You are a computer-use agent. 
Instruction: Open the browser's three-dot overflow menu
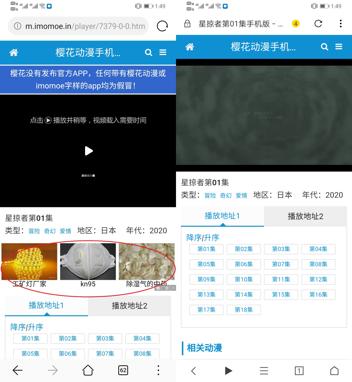(x=341, y=24)
